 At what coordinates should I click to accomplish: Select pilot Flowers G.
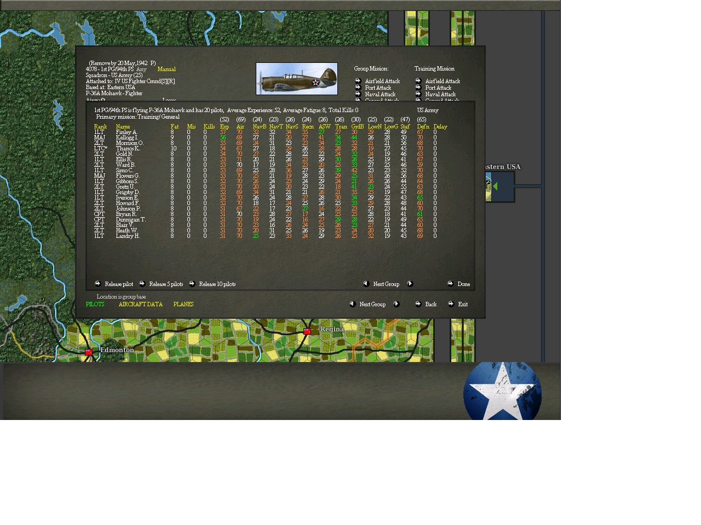(128, 176)
